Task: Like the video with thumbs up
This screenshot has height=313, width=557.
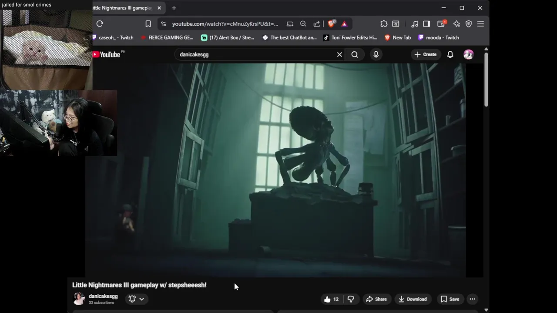Action: click(332, 299)
